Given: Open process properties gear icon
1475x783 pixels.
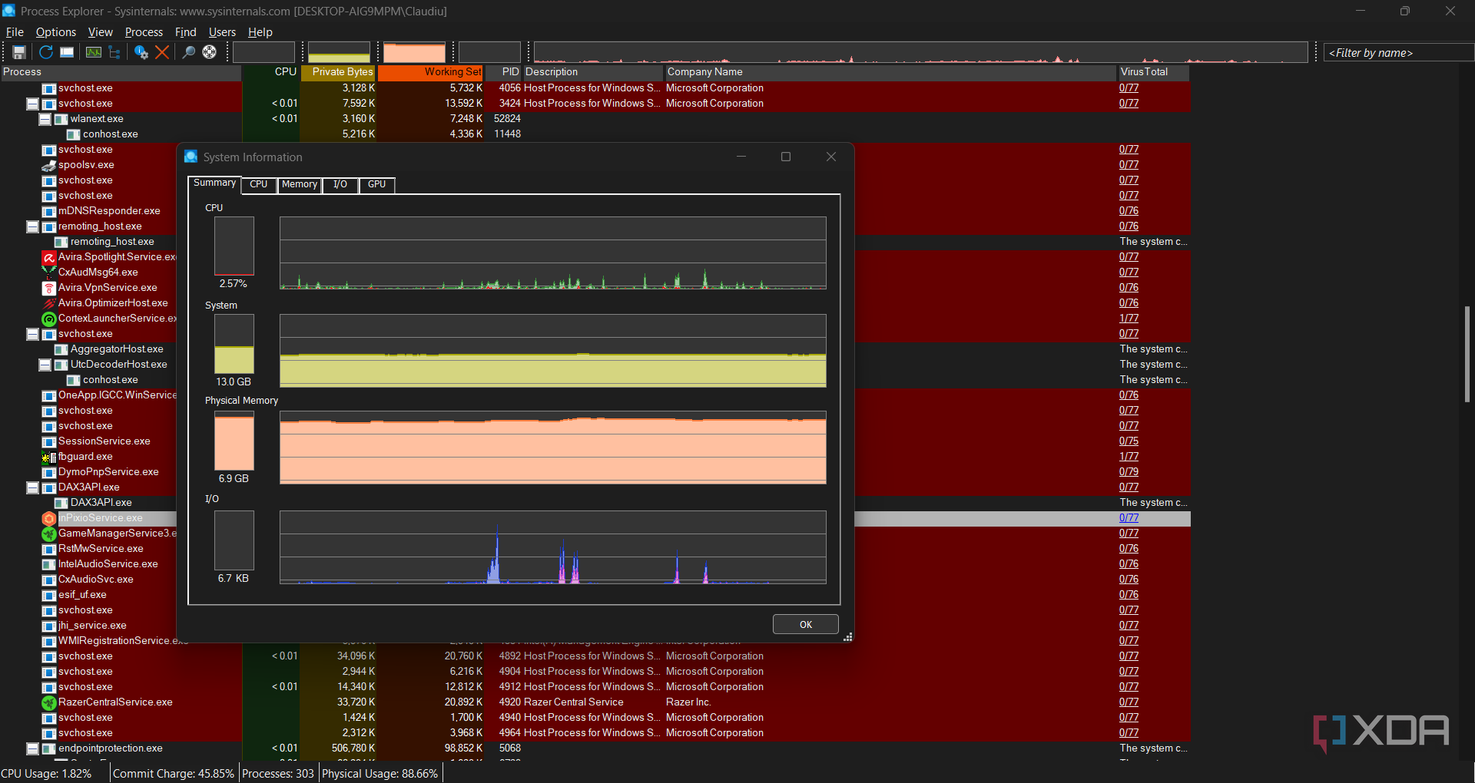Looking at the screenshot, I should [x=141, y=52].
